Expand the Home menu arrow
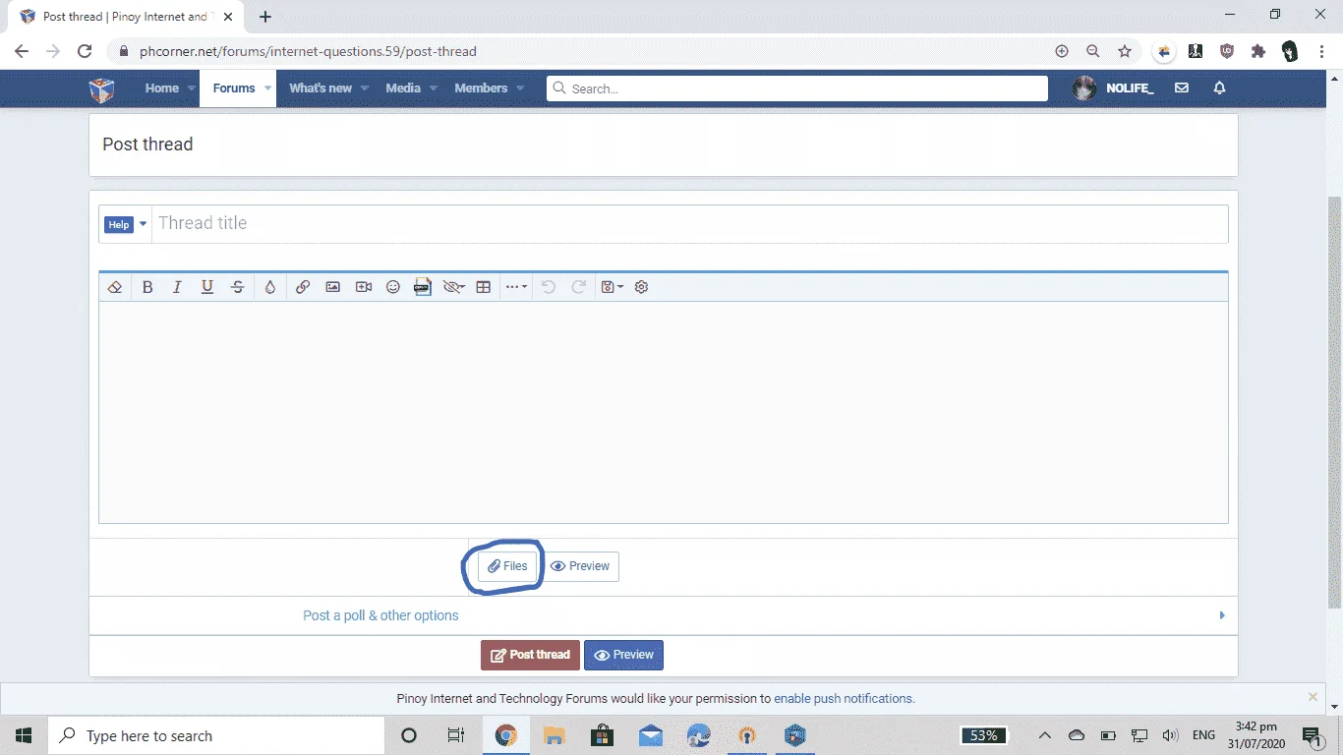 191,88
